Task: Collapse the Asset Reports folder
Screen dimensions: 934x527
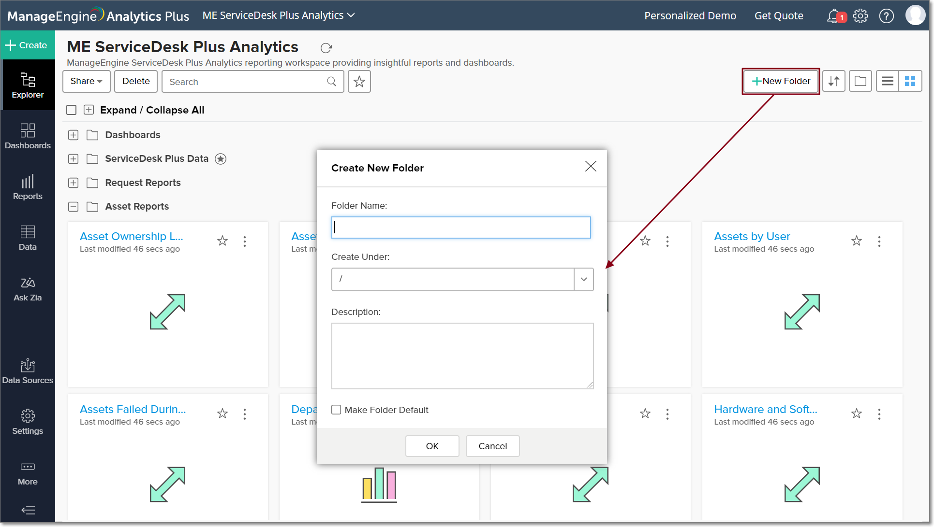Action: (x=73, y=207)
